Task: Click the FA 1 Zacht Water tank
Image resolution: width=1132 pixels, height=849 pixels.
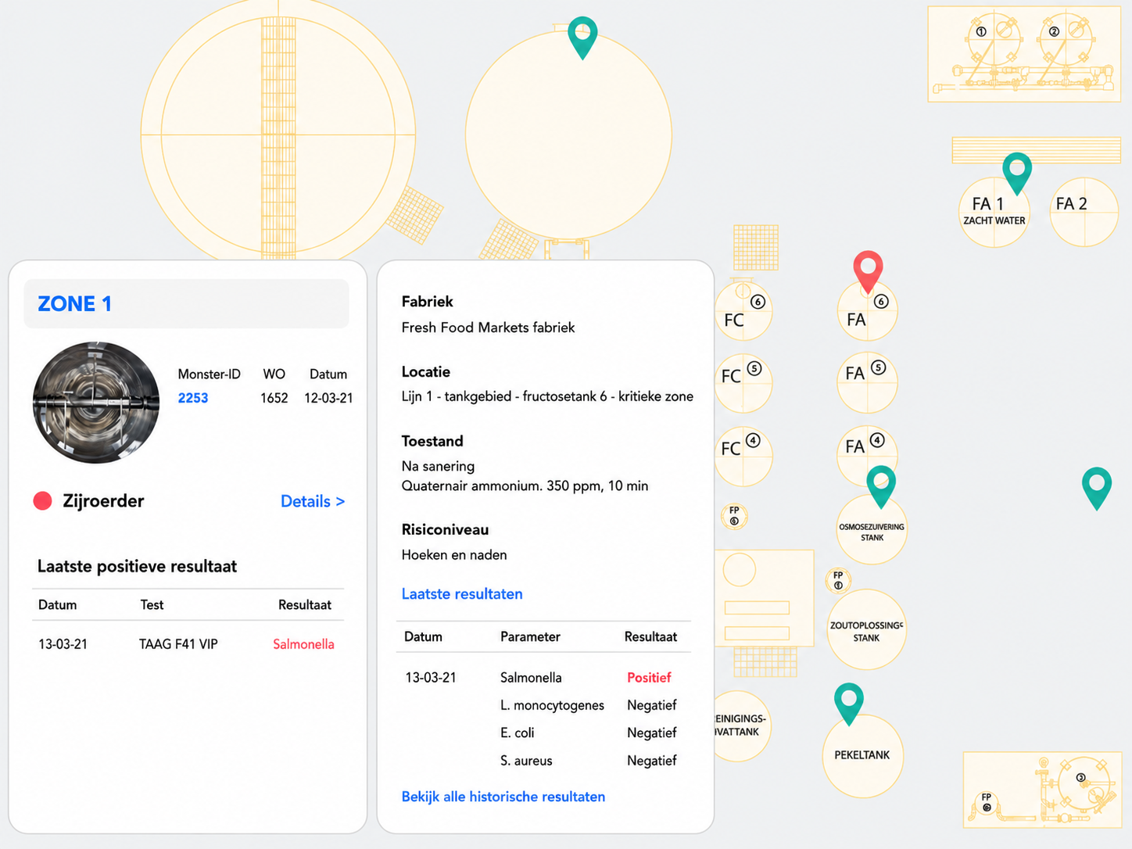Action: (x=994, y=213)
